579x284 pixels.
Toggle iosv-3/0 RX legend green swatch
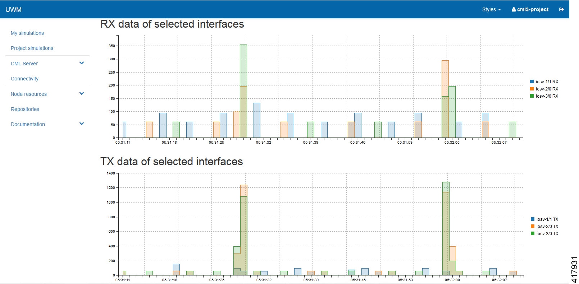coord(532,96)
